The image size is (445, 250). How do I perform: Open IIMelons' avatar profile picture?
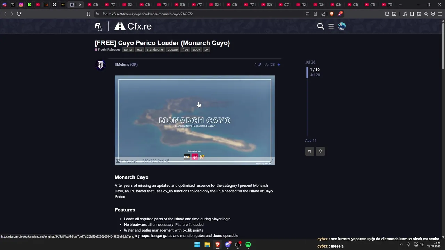click(x=100, y=65)
